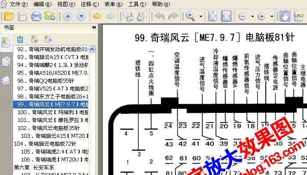Delete the selected bookmark with the trash icon
Screen dimensions: 307x175
pyautogui.click(x=20, y=39)
